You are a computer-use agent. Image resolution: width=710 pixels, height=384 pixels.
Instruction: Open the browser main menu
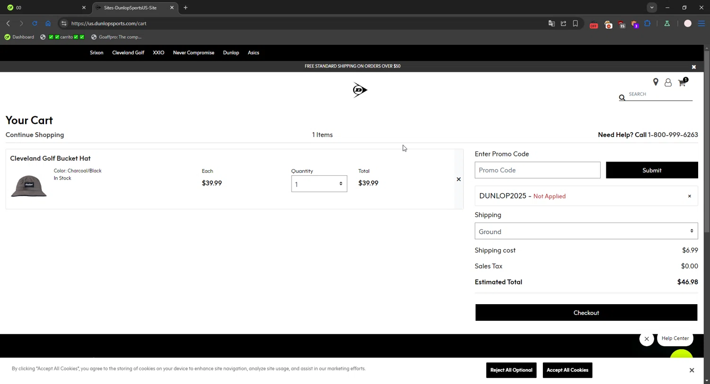point(701,23)
